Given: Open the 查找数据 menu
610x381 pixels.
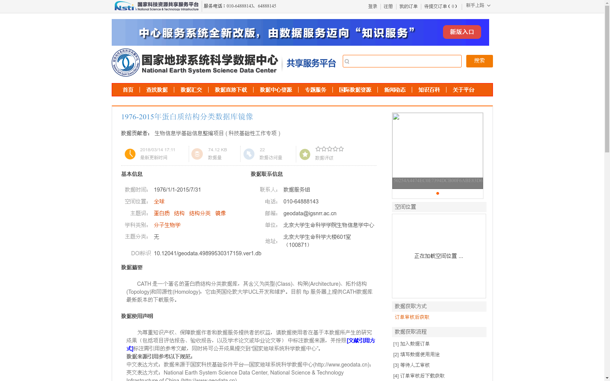Looking at the screenshot, I should pyautogui.click(x=157, y=90).
